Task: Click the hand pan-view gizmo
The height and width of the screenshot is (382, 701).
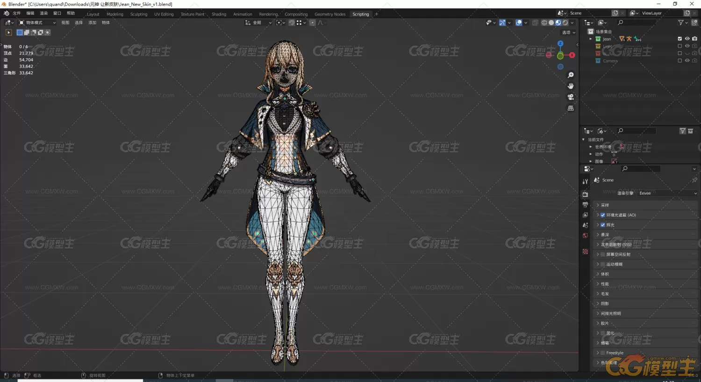Action: (571, 86)
